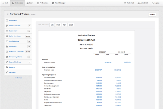Click the Cash Accounts icon in sidebar
163x109 pixels.
(x=7, y=26)
